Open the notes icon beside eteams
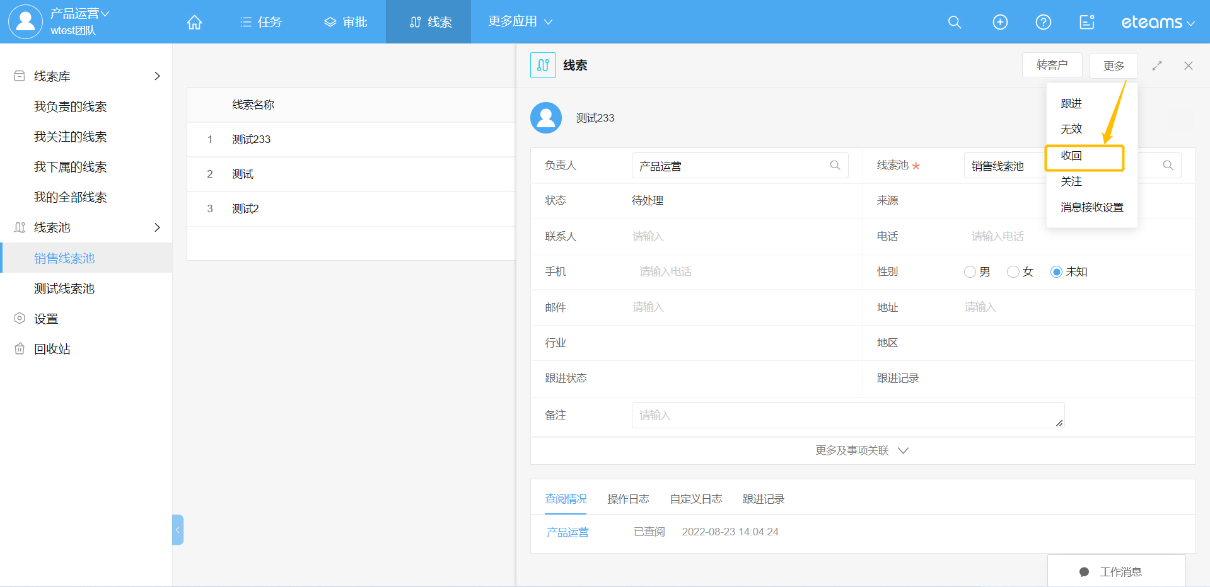Image resolution: width=1210 pixels, height=587 pixels. pos(1087,22)
